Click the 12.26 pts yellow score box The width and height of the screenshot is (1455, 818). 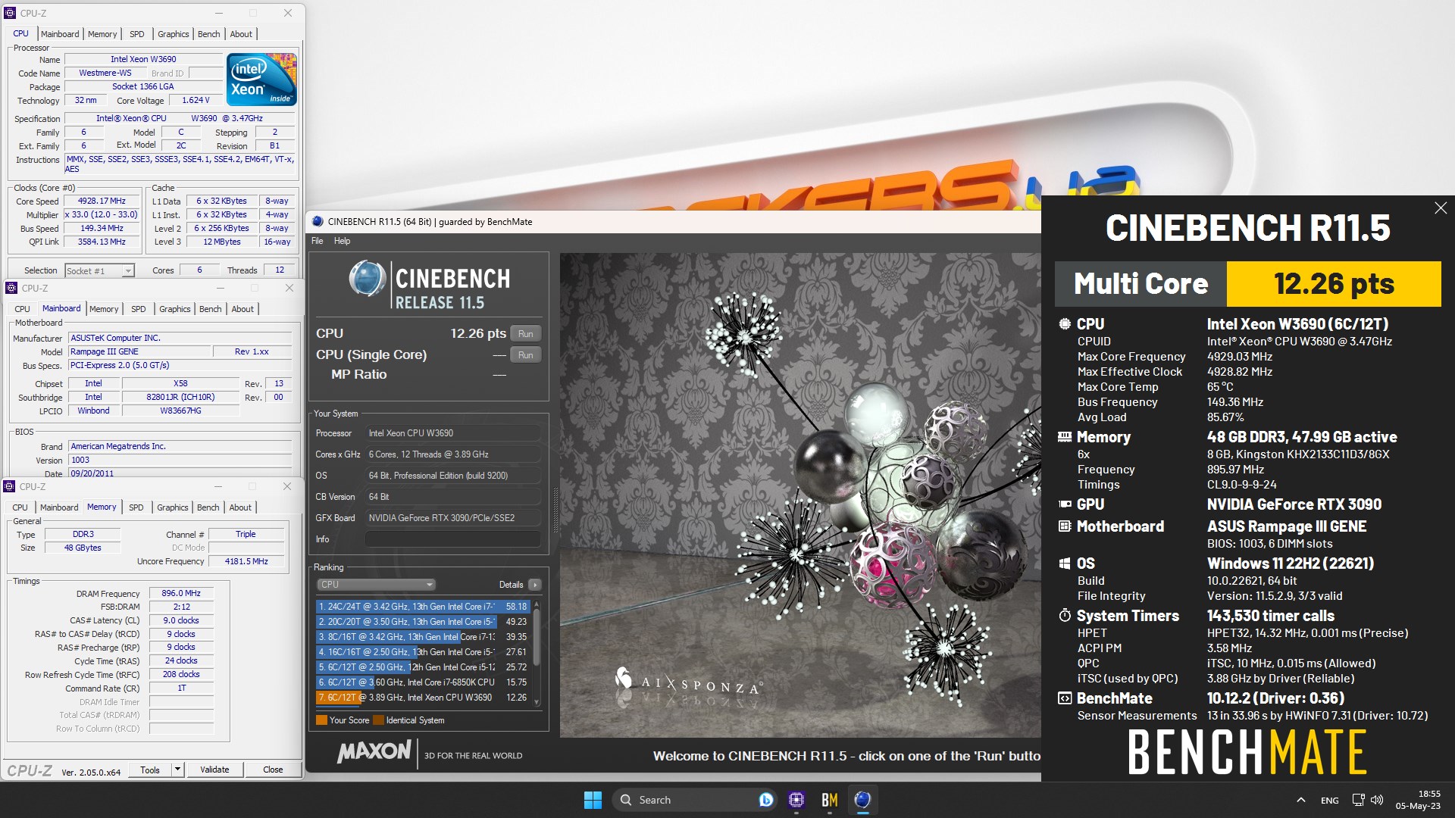[x=1334, y=284]
